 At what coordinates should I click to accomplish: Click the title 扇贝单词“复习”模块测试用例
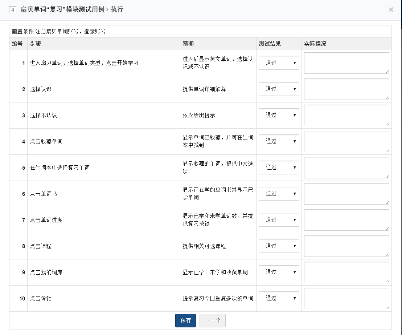(x=62, y=10)
